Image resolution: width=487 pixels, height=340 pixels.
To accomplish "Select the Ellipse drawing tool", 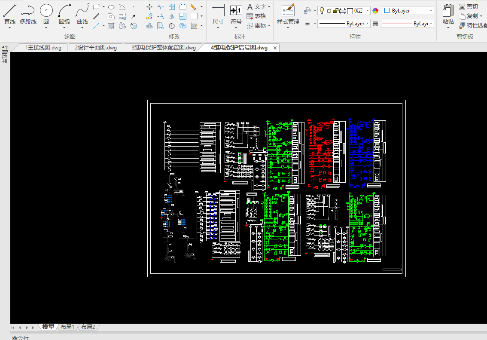I will pyautogui.click(x=111, y=7).
